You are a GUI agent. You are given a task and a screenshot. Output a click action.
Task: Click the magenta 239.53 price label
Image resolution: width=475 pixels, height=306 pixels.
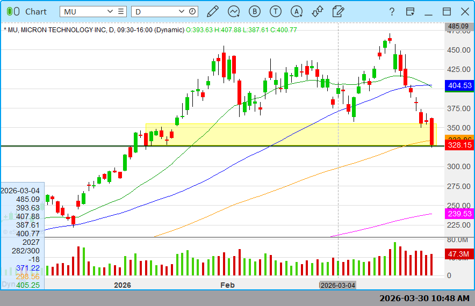459,214
